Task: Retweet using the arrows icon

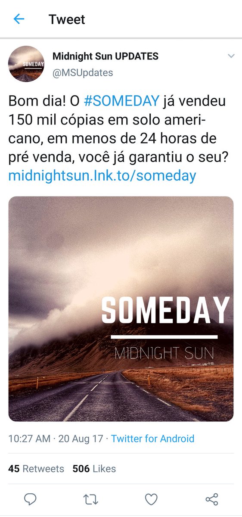Action: pos(90,499)
